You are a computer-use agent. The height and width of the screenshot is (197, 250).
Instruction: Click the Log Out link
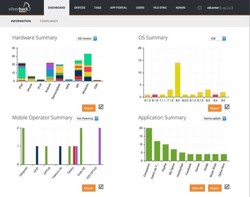226,8
